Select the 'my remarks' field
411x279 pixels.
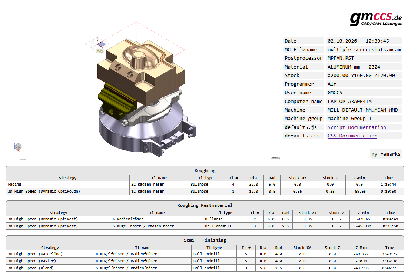coord(386,154)
